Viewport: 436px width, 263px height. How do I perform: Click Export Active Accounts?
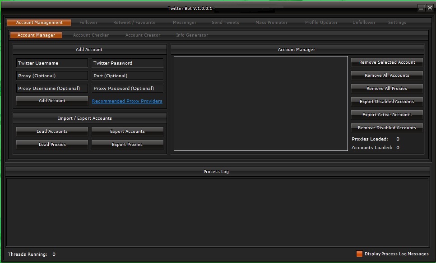pos(387,115)
